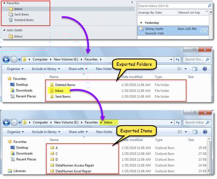Open Help in the Favorites window
The height and width of the screenshot is (179, 217).
click(205, 69)
